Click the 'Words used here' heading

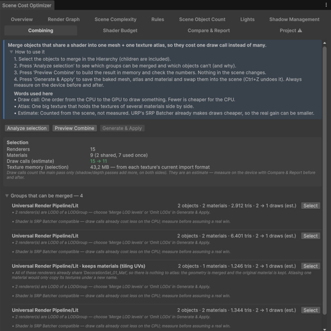click(x=34, y=94)
